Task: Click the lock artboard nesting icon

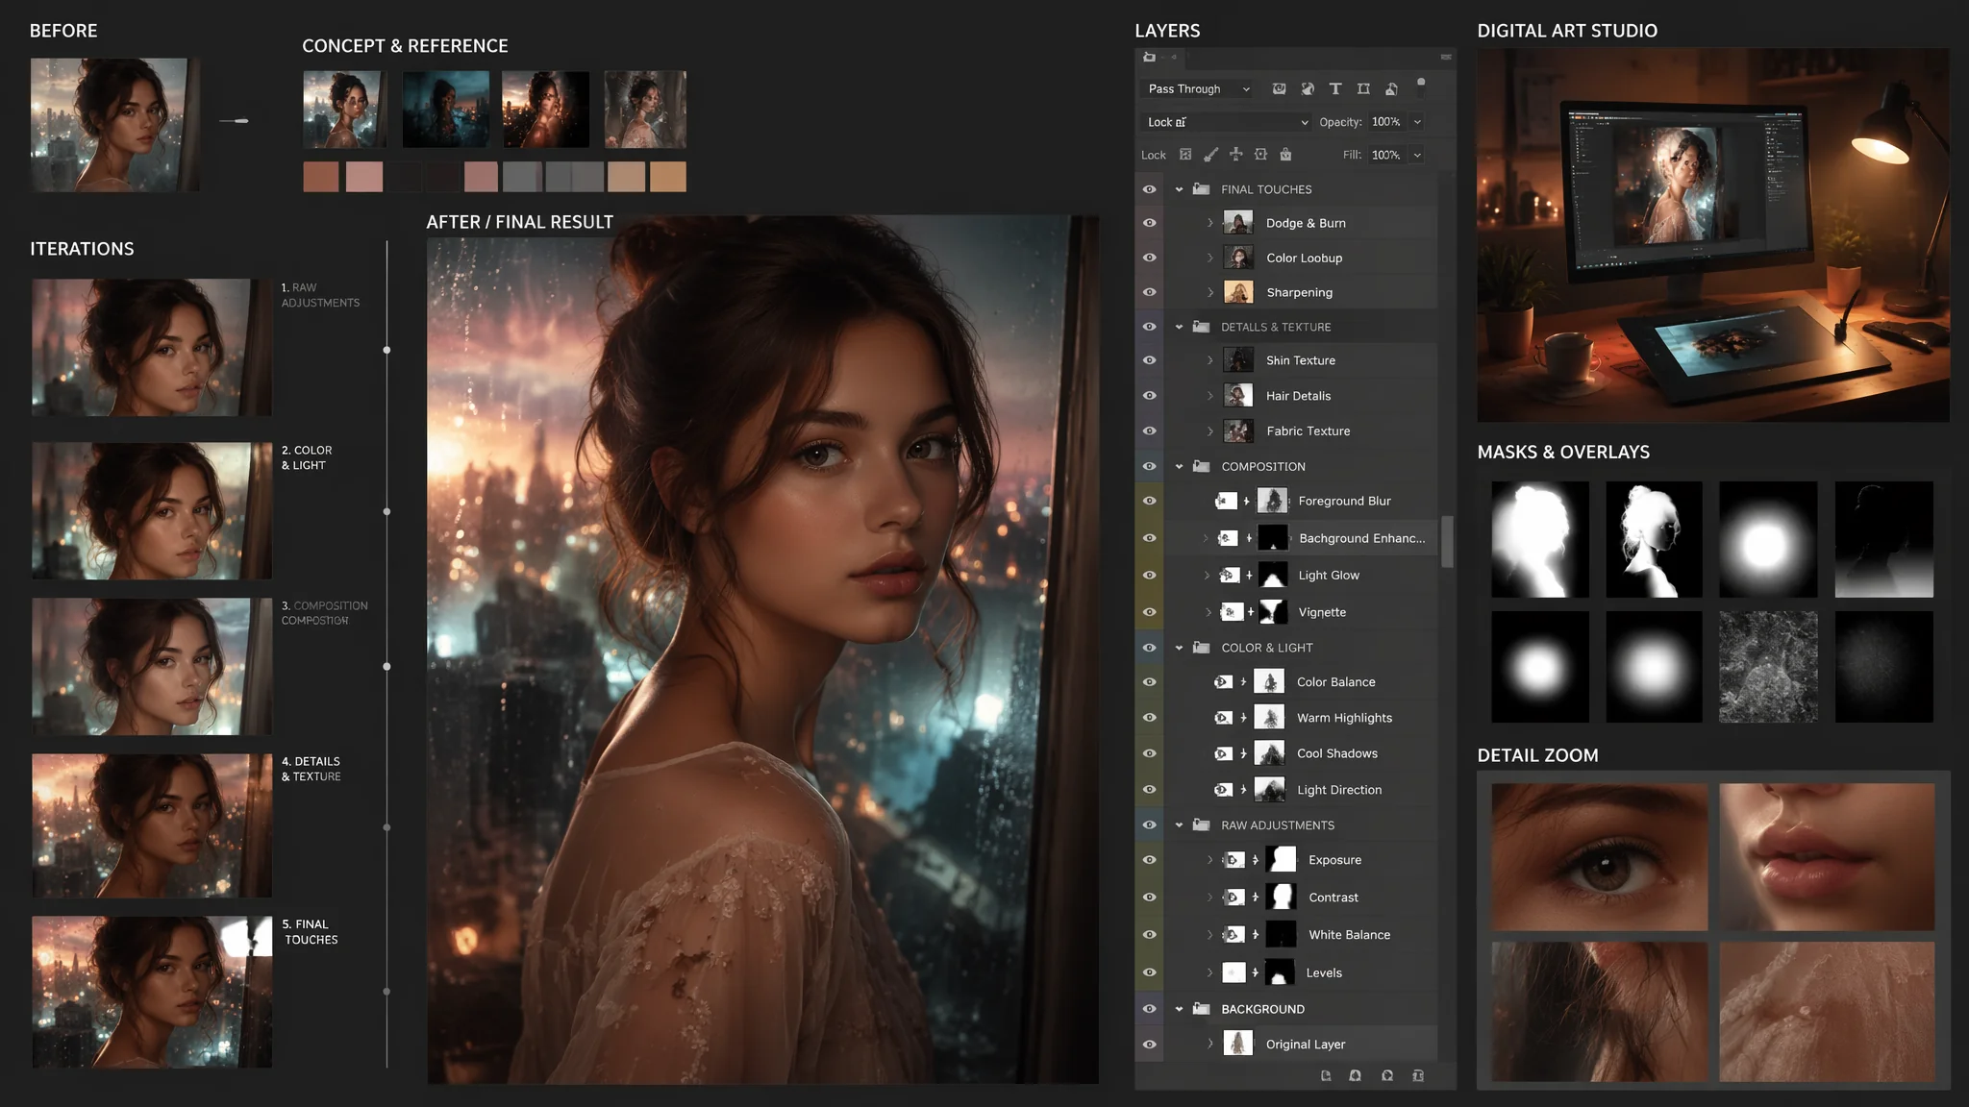Action: [1260, 154]
